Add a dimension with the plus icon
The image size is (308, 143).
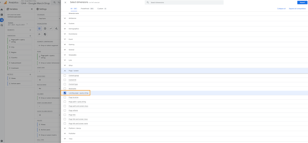30,36
